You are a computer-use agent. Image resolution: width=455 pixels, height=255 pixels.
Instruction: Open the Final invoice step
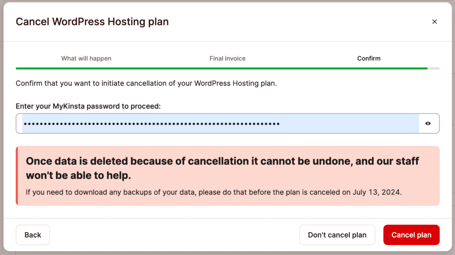click(x=227, y=58)
